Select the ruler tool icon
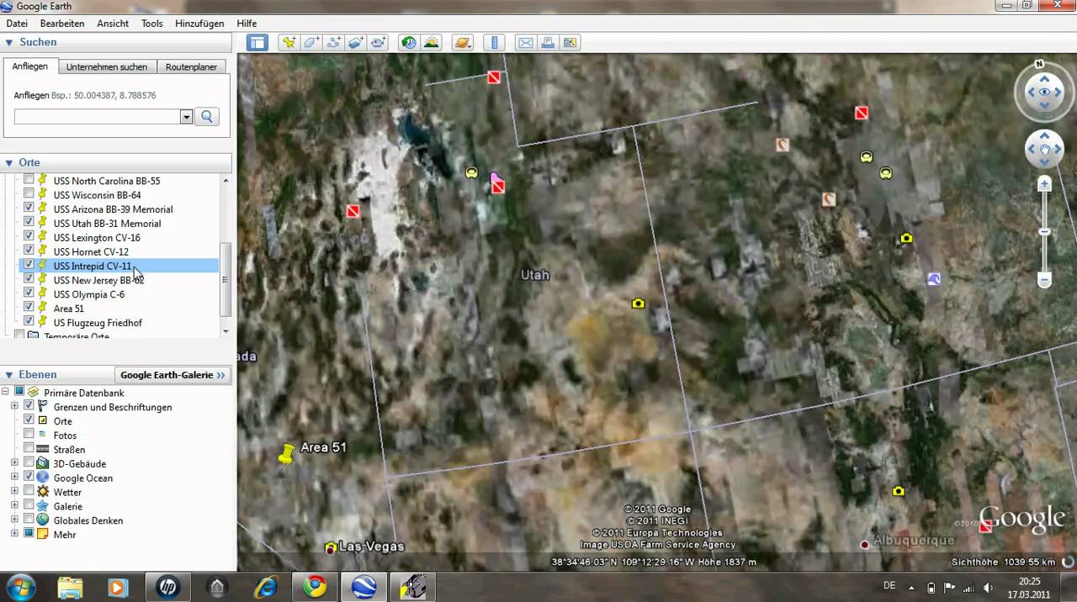1077x602 pixels. click(x=494, y=42)
